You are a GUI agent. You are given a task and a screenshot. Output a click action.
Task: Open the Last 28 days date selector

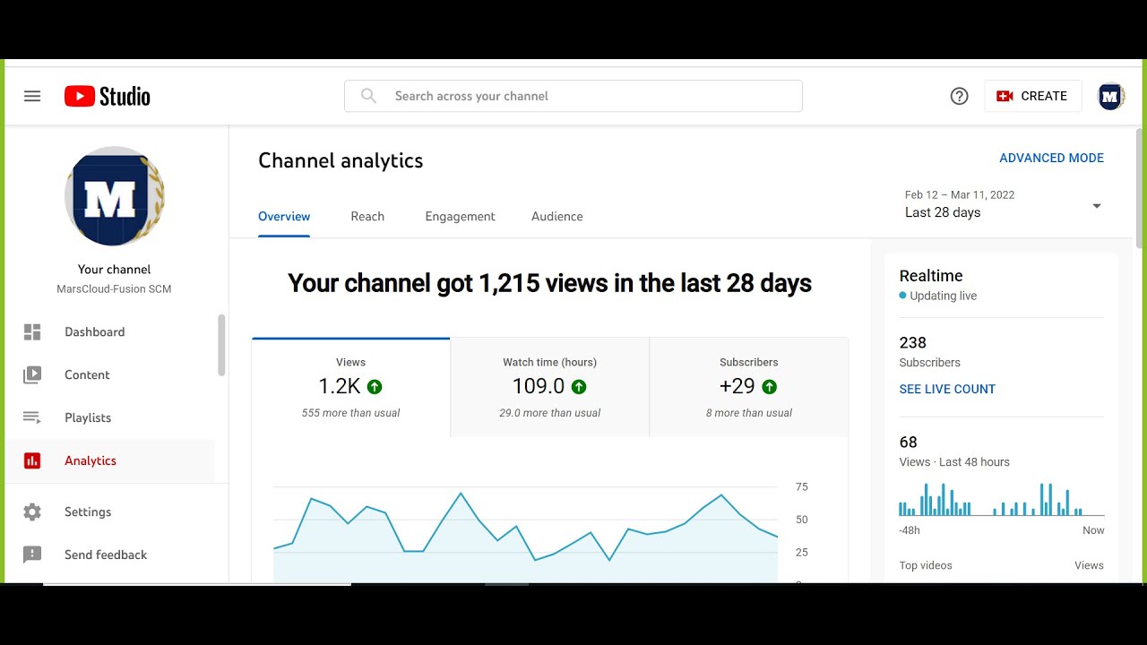click(1003, 204)
